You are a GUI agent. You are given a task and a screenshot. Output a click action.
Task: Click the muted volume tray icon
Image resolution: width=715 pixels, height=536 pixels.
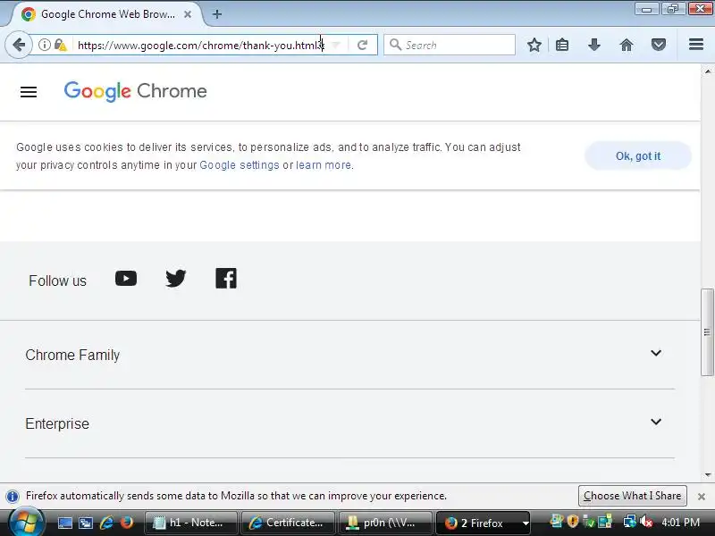pos(646,522)
